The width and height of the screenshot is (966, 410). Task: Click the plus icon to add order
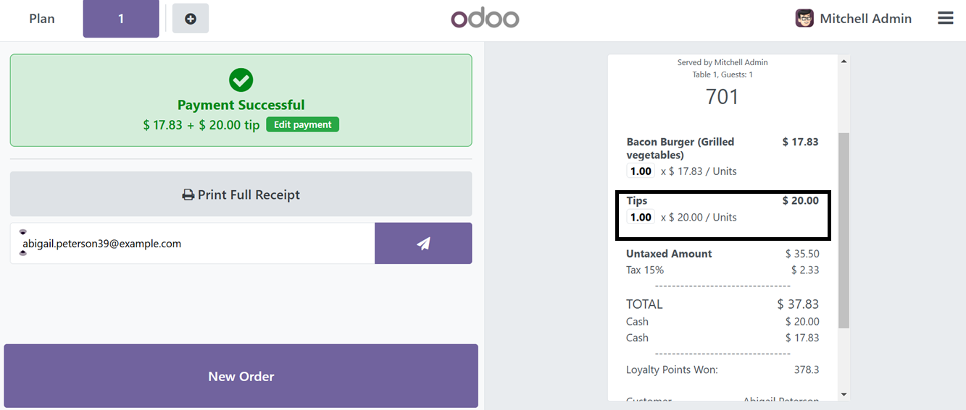point(190,19)
